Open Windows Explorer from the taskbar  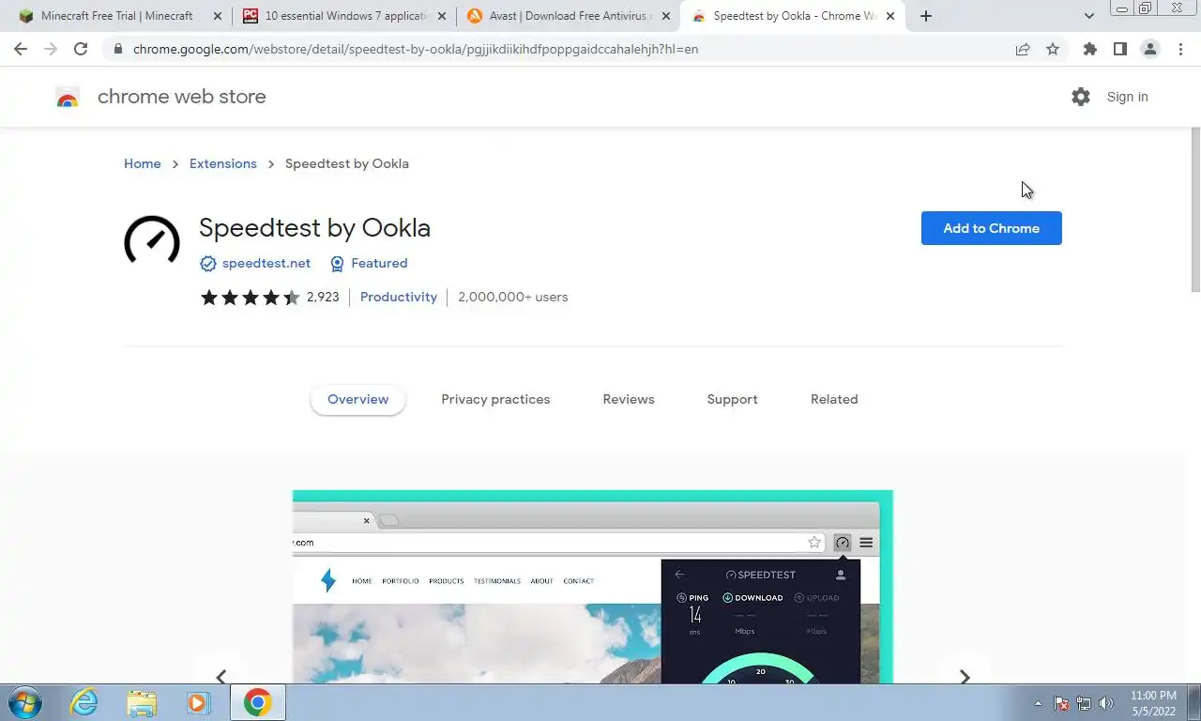[x=142, y=702]
